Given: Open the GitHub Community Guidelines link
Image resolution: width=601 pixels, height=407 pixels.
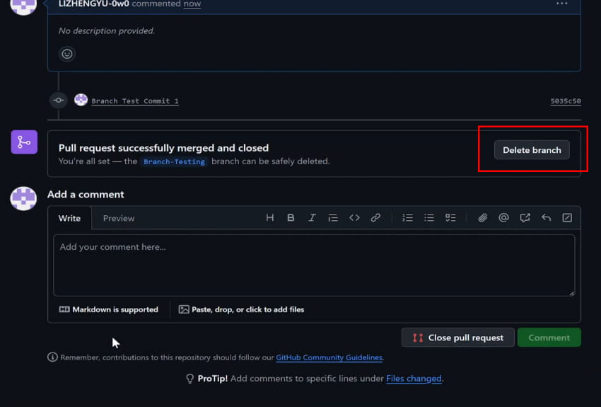Looking at the screenshot, I should tap(329, 357).
